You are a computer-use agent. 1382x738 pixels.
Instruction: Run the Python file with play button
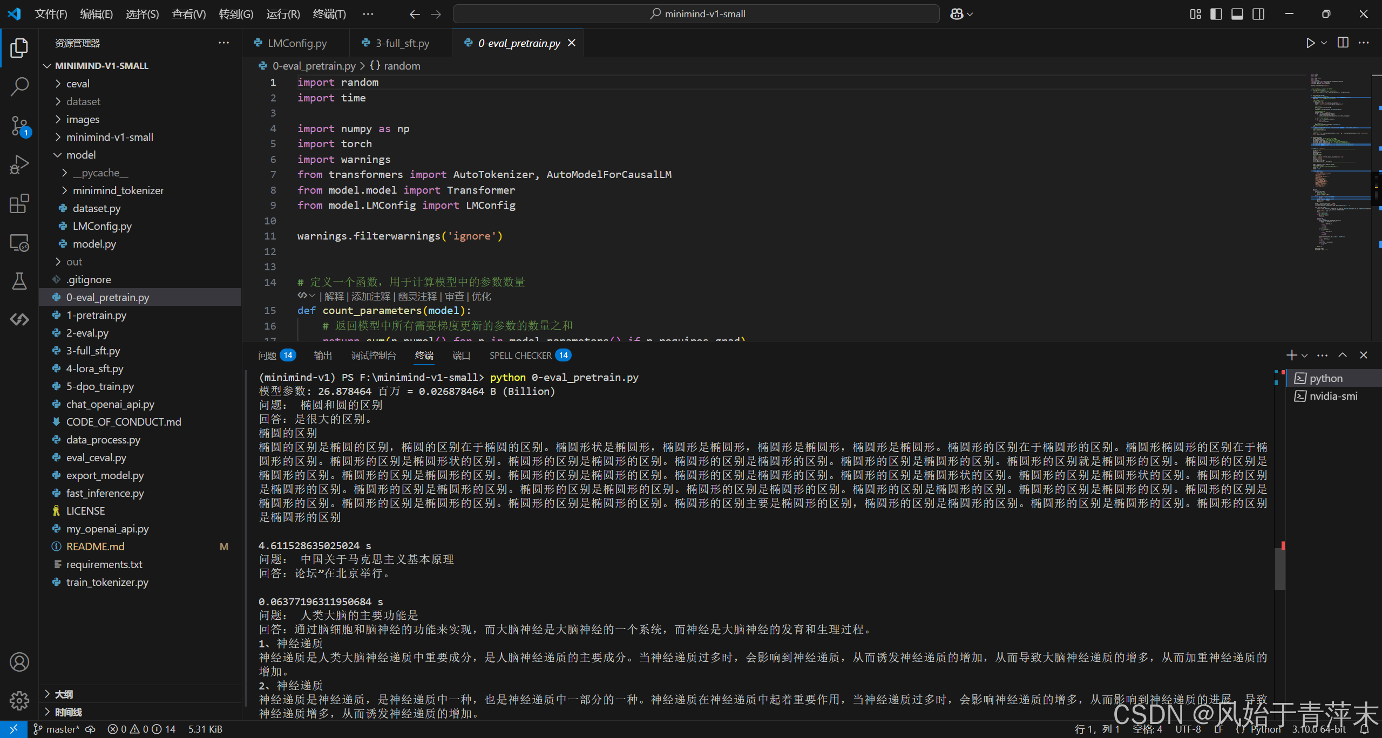point(1310,43)
